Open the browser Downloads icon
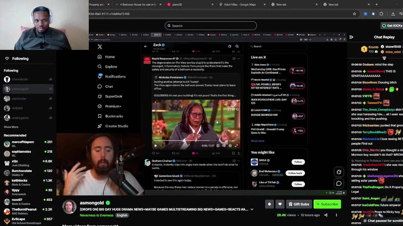The height and width of the screenshot is (226, 403). (393, 14)
